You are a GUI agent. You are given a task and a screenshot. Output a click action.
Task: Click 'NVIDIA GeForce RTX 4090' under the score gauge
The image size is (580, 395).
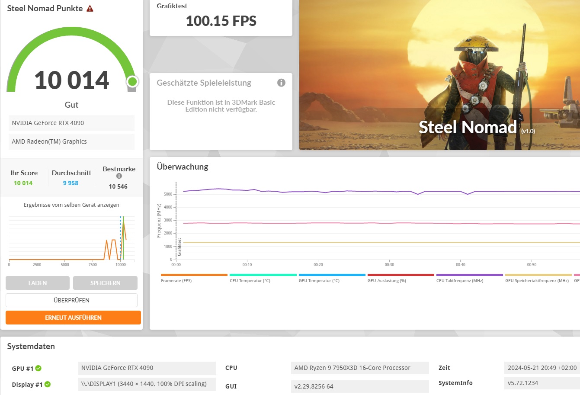pos(71,123)
